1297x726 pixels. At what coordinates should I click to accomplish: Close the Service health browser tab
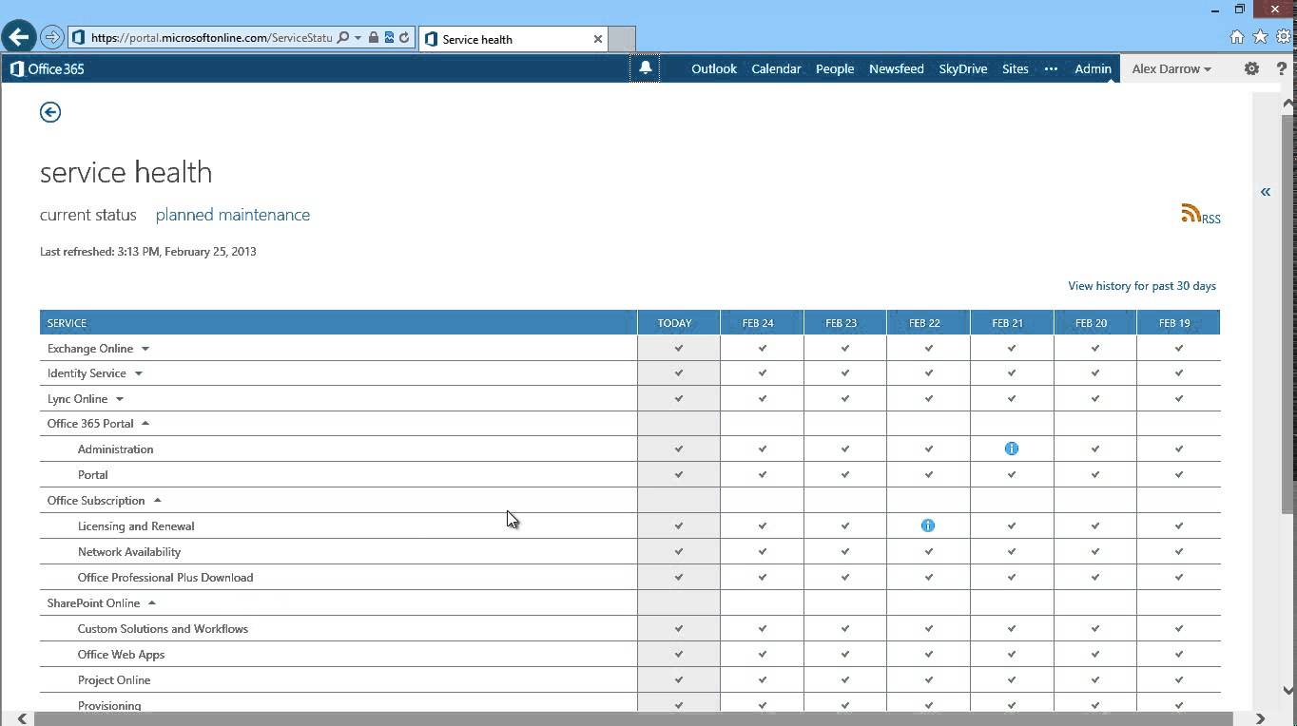(x=598, y=39)
